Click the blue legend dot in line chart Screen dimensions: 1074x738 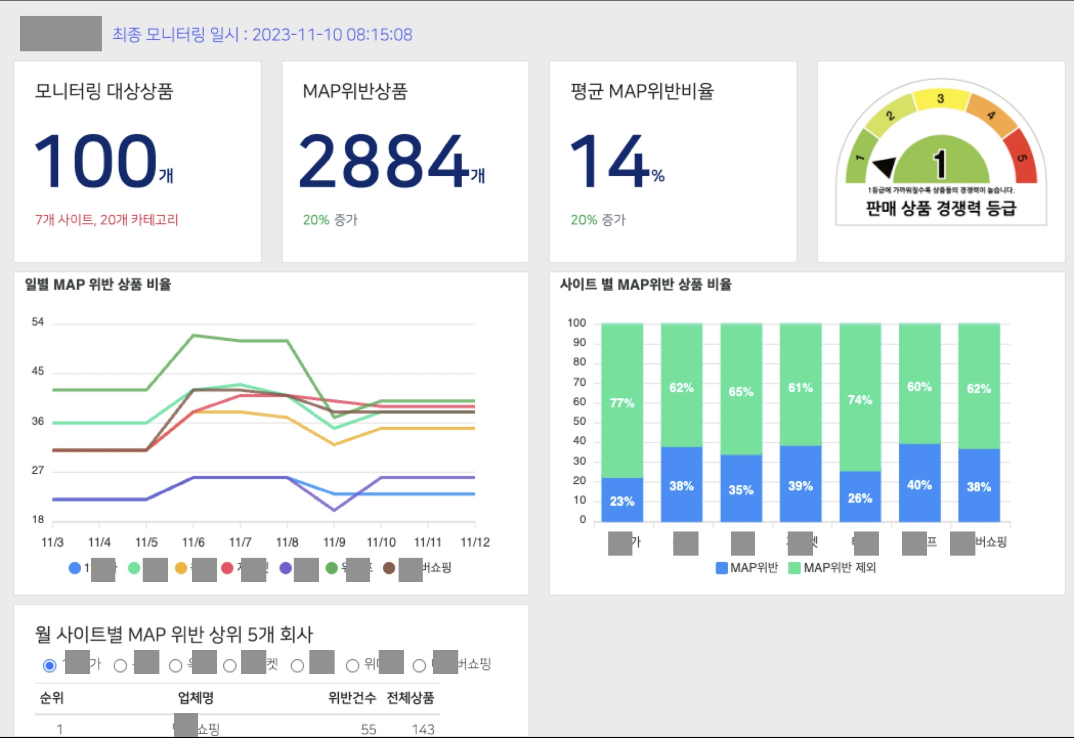(x=74, y=568)
